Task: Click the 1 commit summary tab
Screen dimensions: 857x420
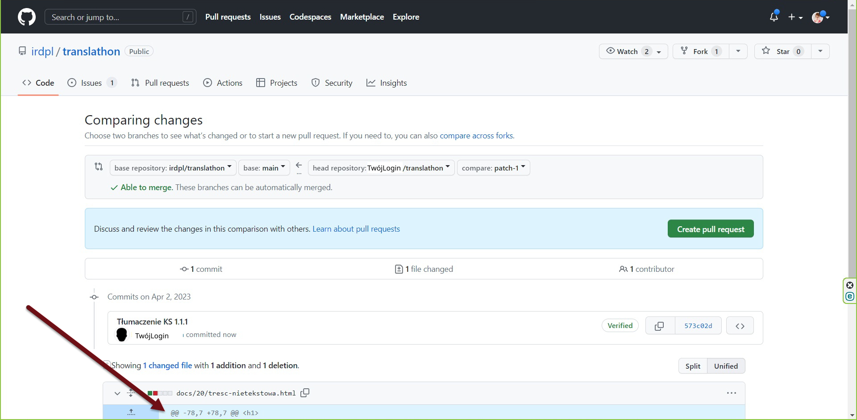Action: [201, 269]
